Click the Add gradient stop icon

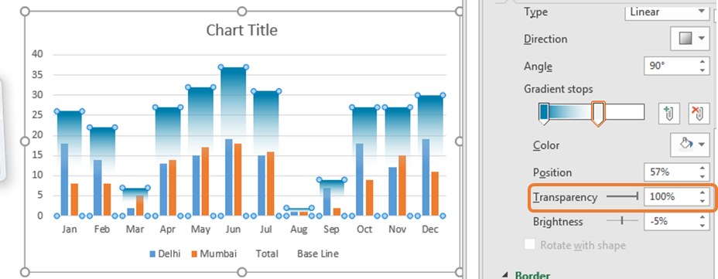pyautogui.click(x=669, y=113)
